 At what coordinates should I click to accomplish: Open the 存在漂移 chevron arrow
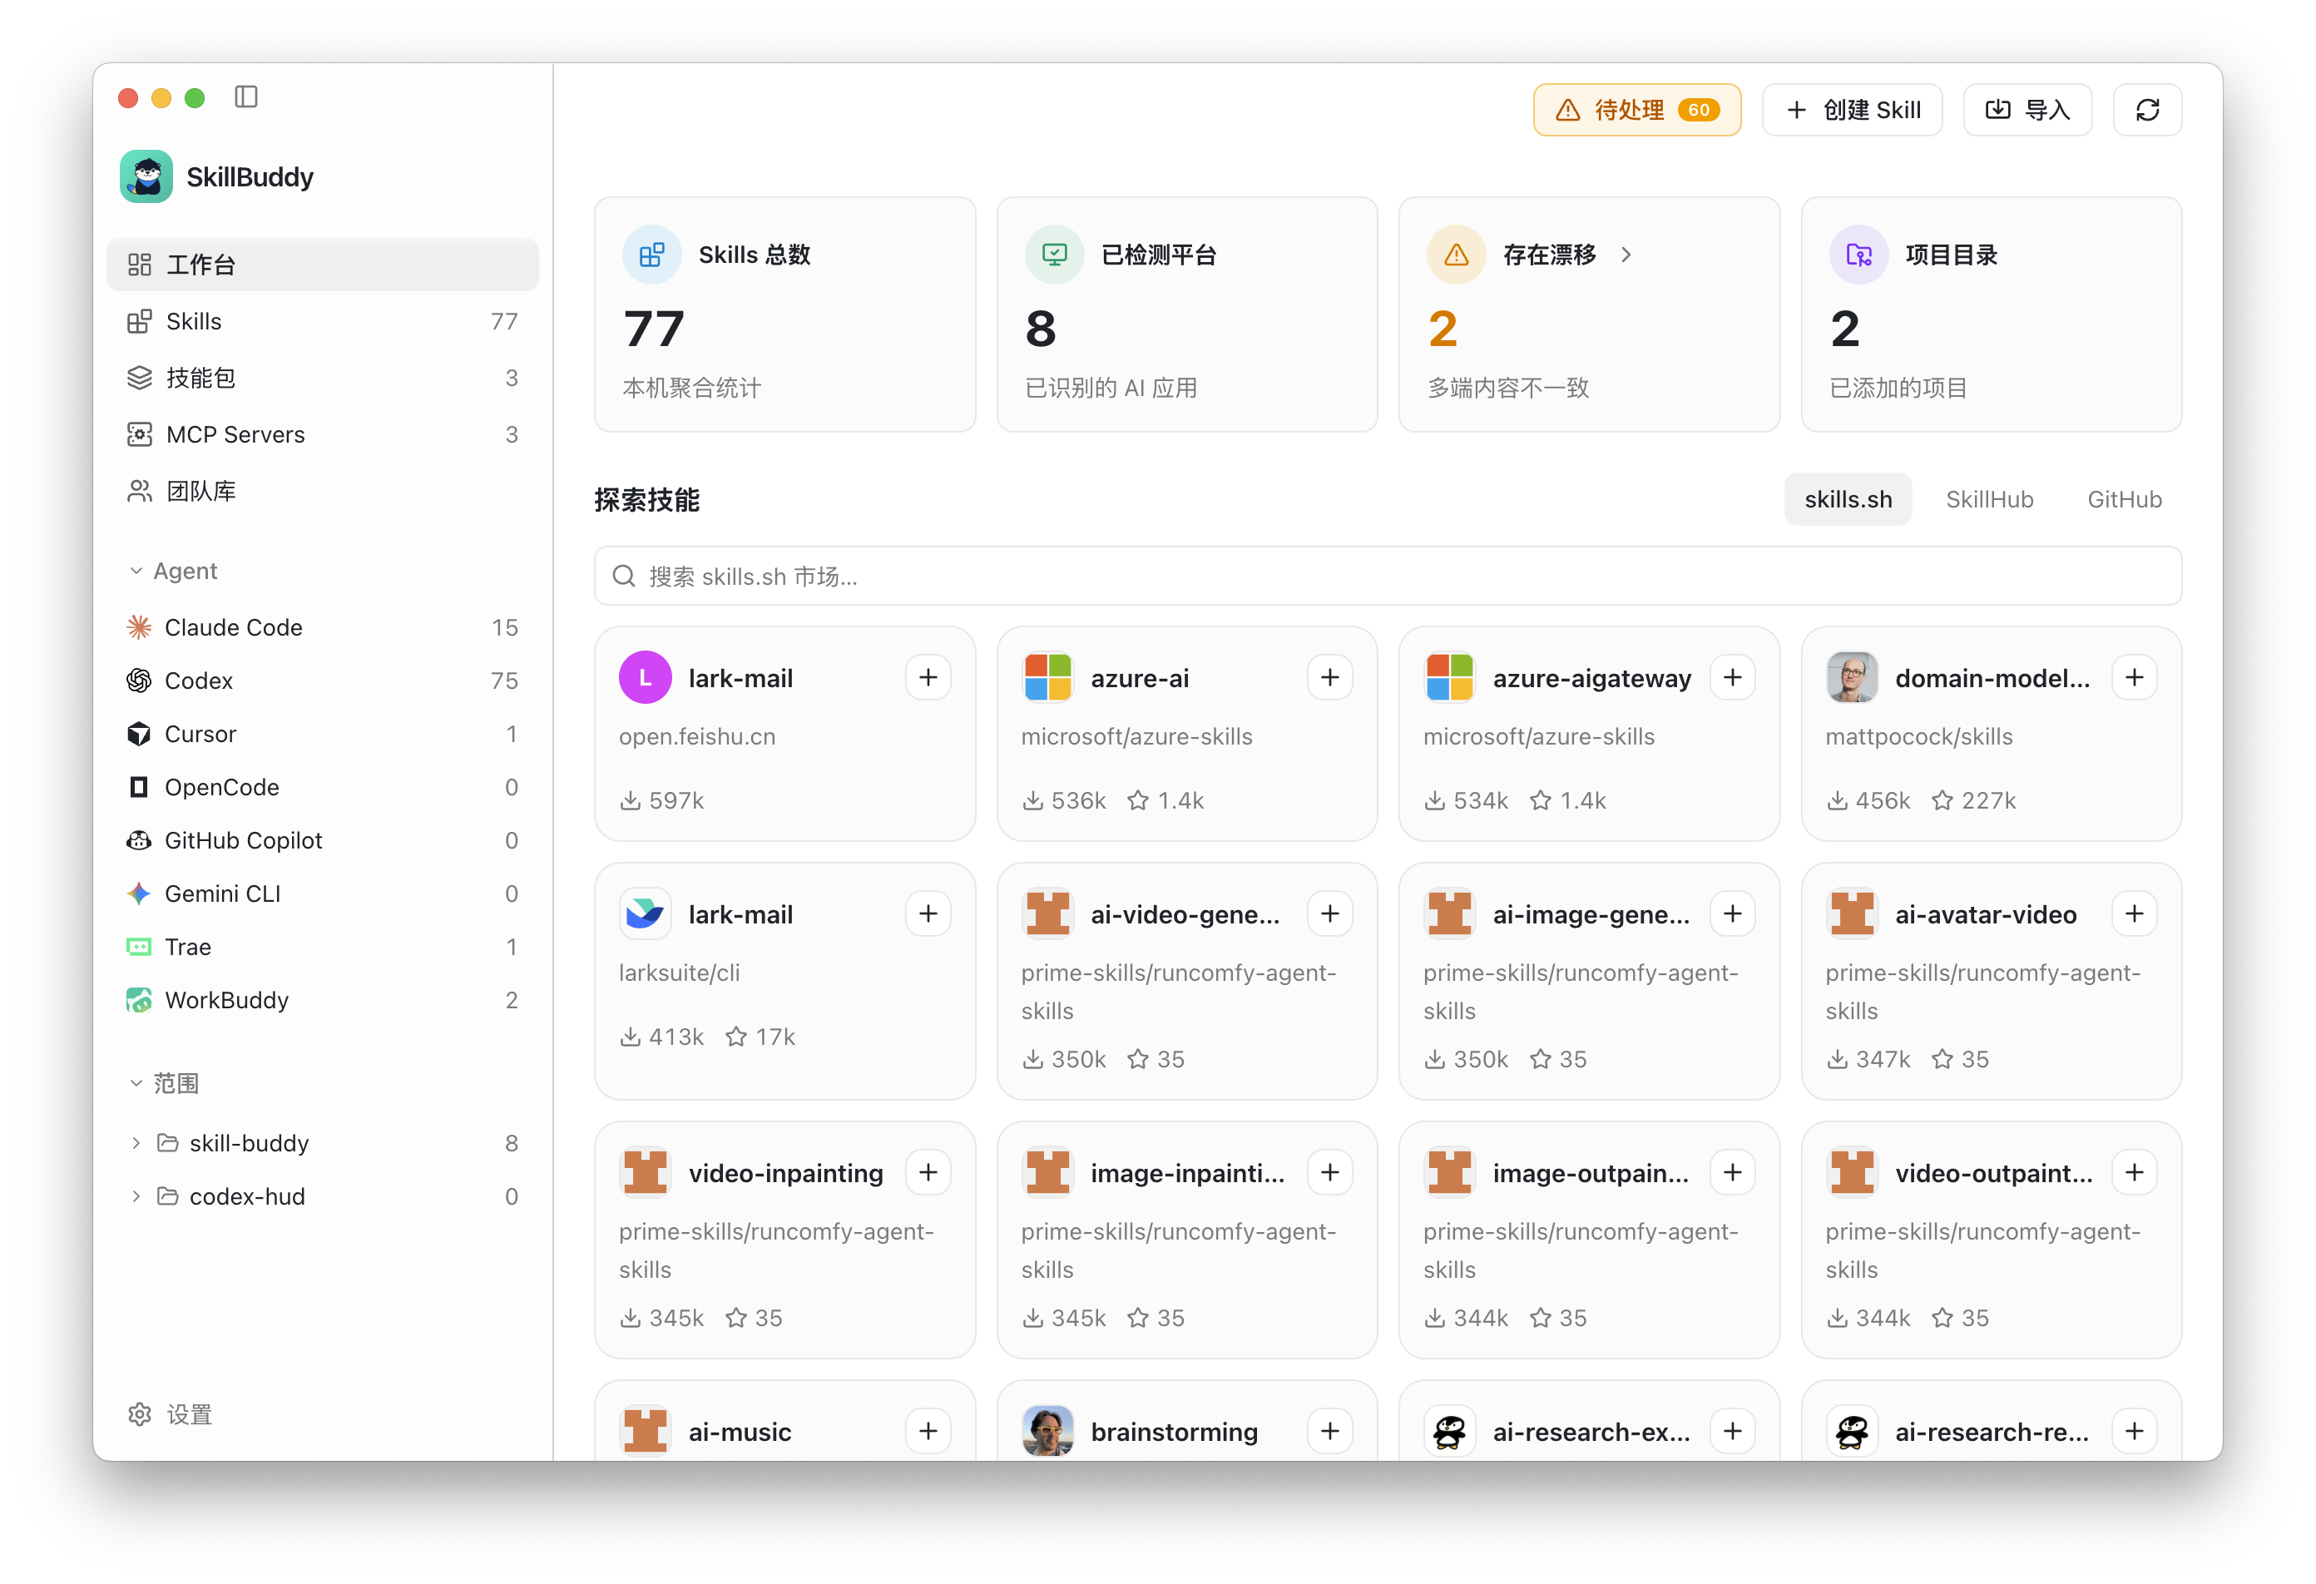[1626, 255]
